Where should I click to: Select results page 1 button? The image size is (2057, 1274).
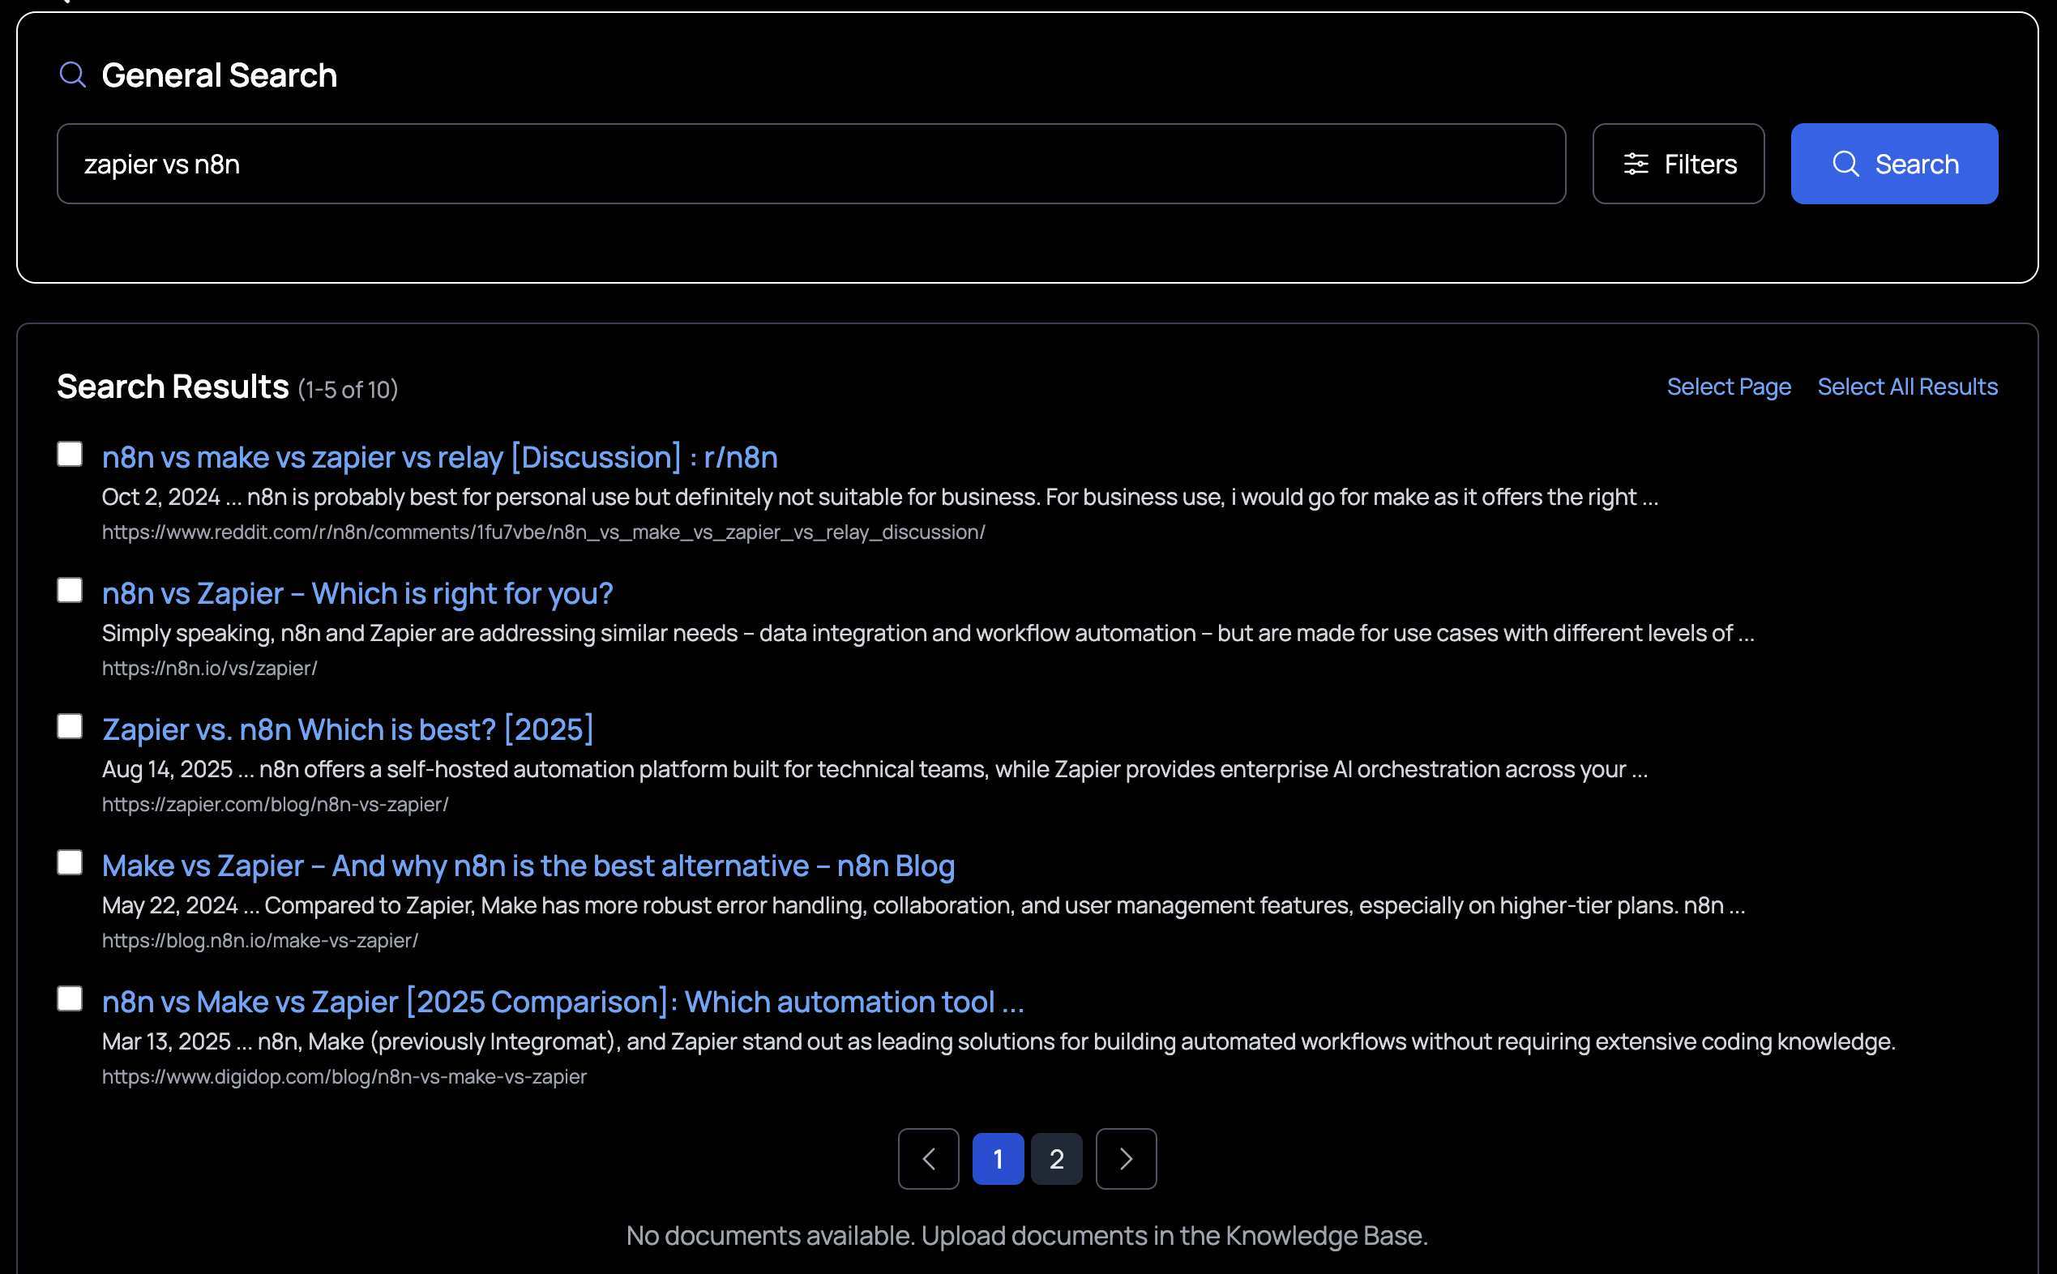coord(998,1160)
